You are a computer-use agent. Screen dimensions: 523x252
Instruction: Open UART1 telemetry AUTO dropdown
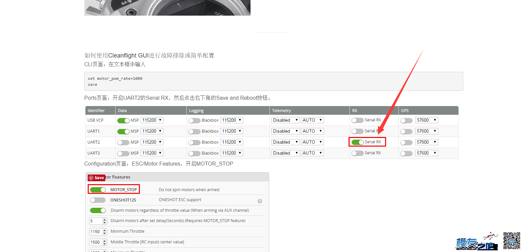[312, 131]
